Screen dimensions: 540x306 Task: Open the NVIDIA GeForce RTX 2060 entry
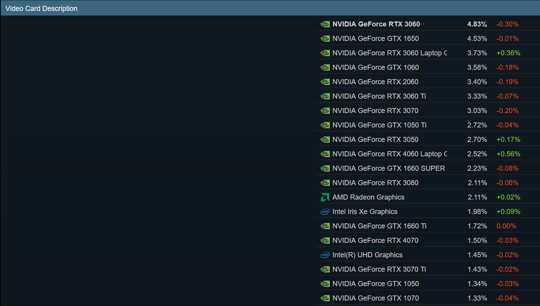point(375,82)
